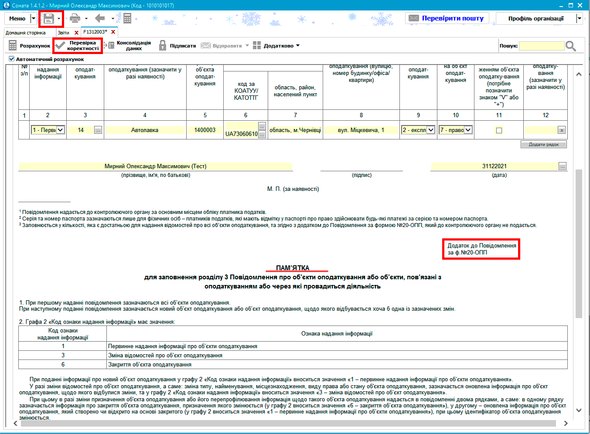Check the column 11 checkbox in table row
The image size is (590, 434).
click(x=499, y=130)
